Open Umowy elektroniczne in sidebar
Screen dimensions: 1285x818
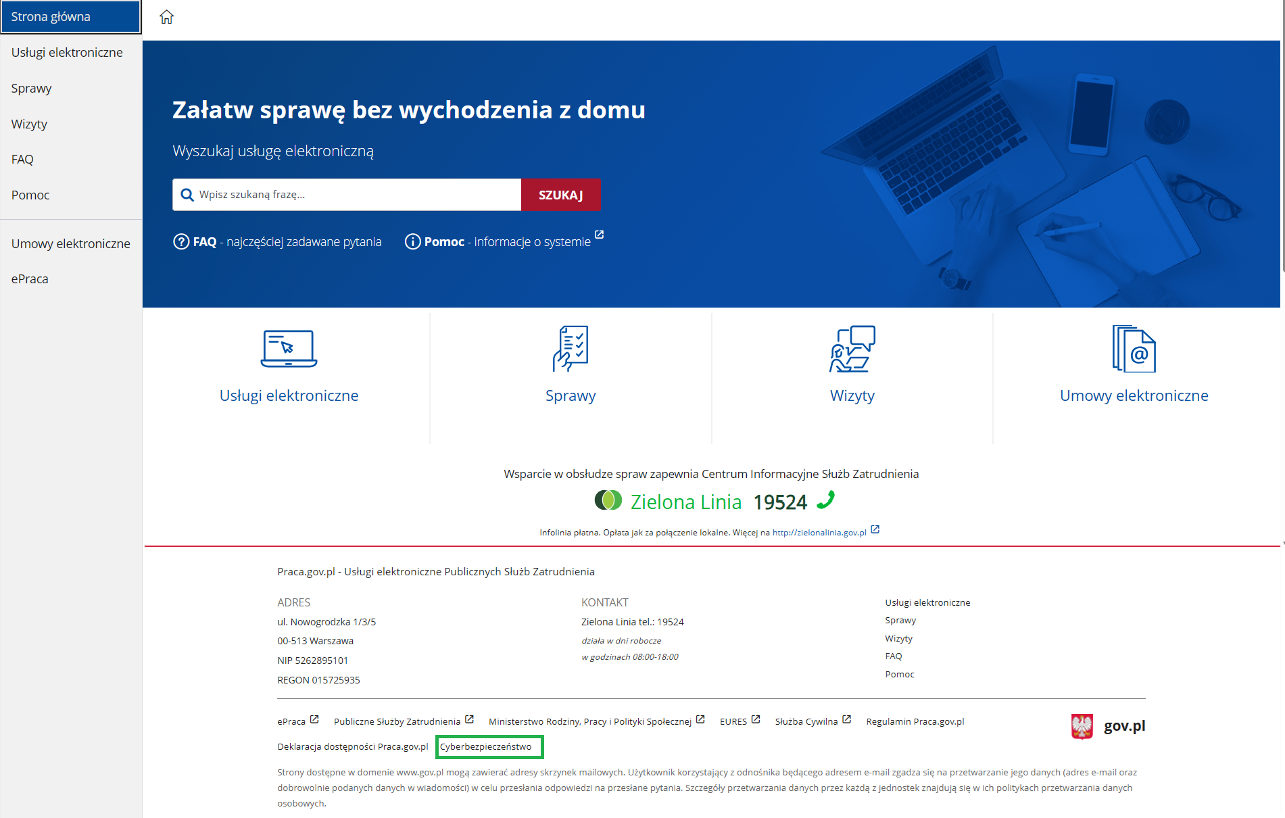coord(70,243)
